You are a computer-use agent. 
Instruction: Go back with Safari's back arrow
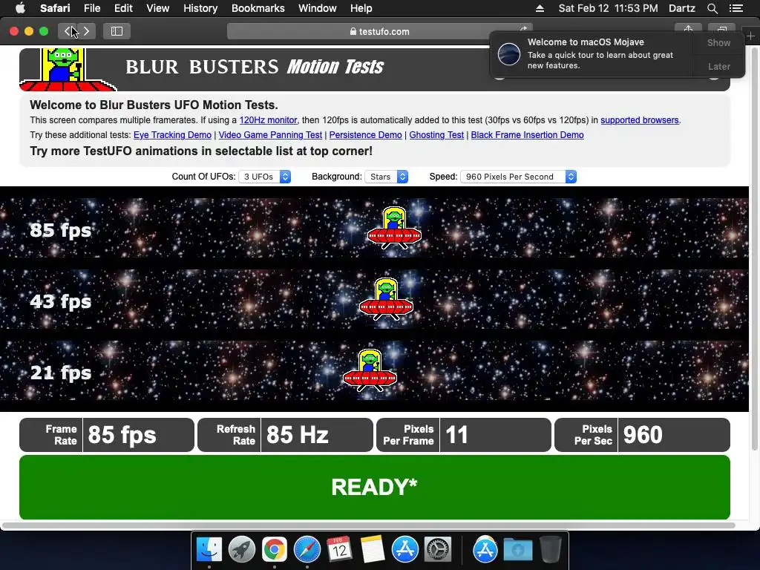[68, 31]
